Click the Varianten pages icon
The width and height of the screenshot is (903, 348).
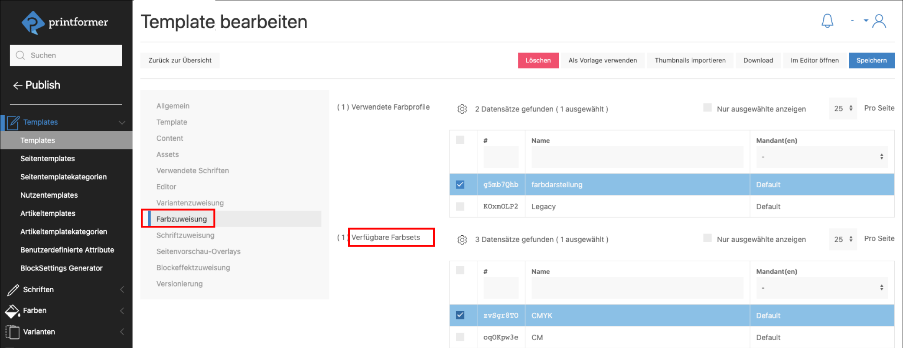[13, 332]
